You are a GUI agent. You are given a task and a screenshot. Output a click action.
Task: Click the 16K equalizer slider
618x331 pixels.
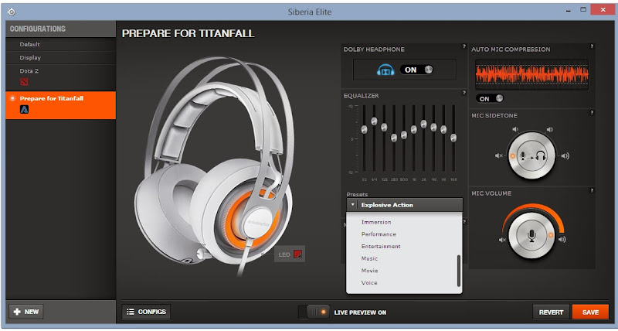[453, 138]
